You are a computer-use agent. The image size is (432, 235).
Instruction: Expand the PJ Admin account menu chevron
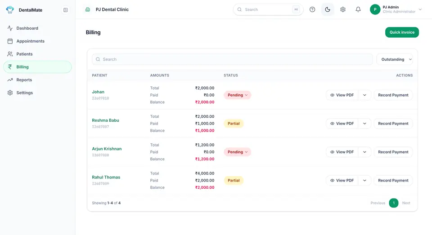tap(420, 9)
